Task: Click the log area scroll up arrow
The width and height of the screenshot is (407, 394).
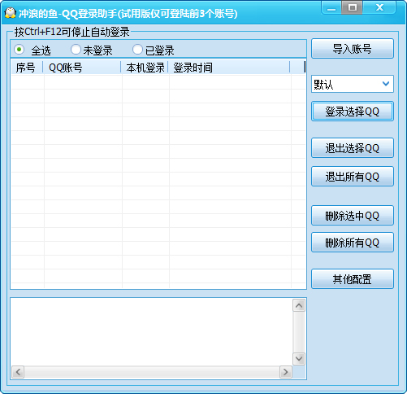Action: click(299, 305)
